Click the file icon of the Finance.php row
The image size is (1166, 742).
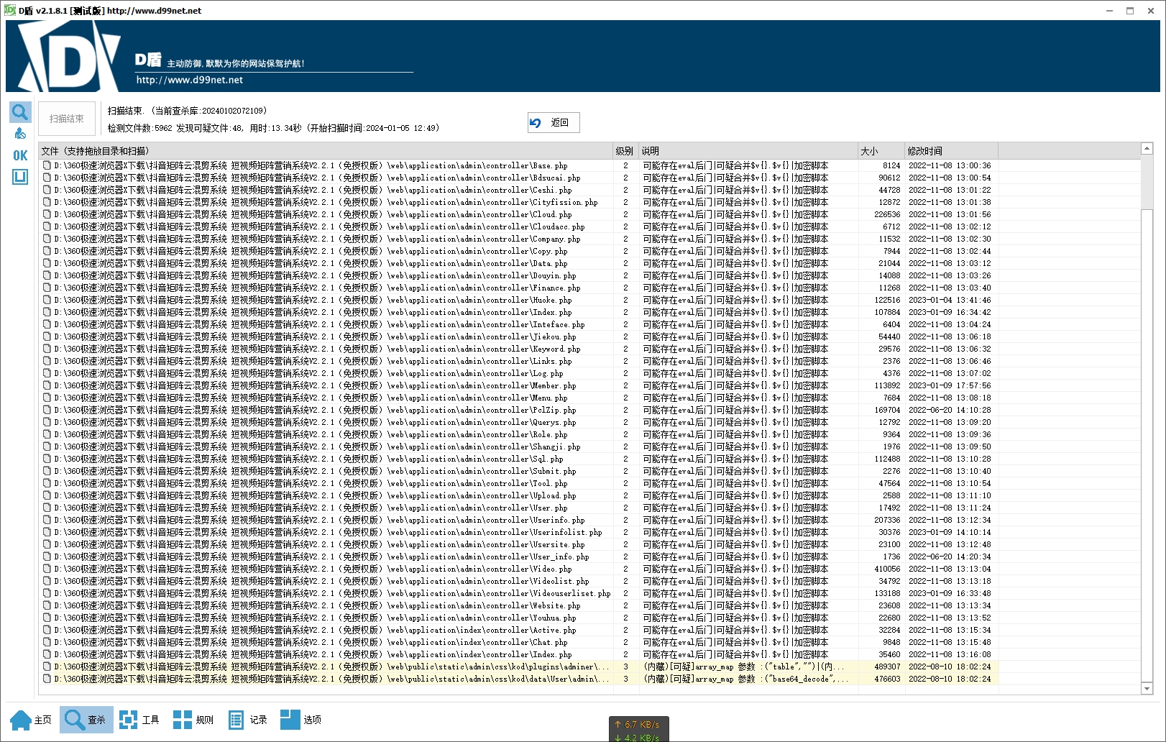point(47,288)
